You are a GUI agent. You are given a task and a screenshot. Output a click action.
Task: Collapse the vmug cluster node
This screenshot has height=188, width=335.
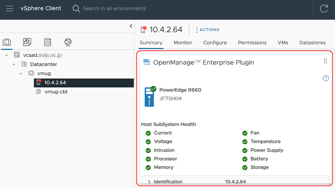click(21, 73)
